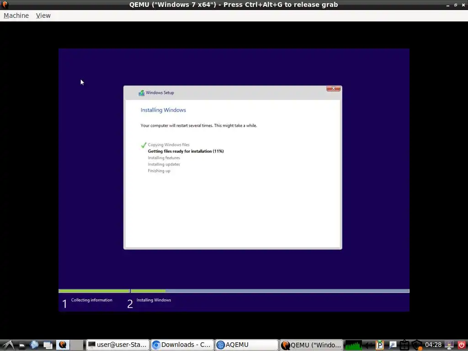Click the clipboard P tray icon
Viewport: 468px width, 351px height.
[380, 346]
